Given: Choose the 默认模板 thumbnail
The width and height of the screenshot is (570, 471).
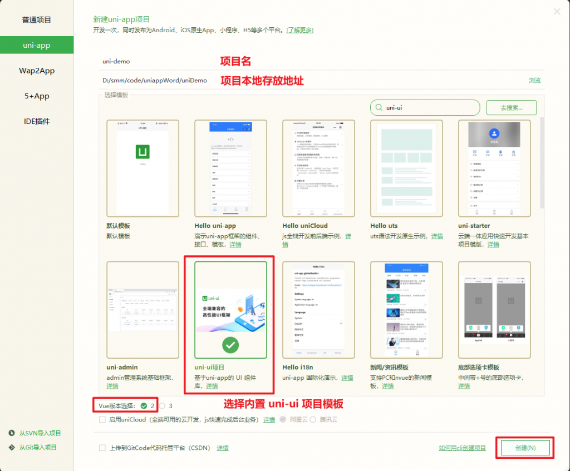Looking at the screenshot, I should [143, 168].
